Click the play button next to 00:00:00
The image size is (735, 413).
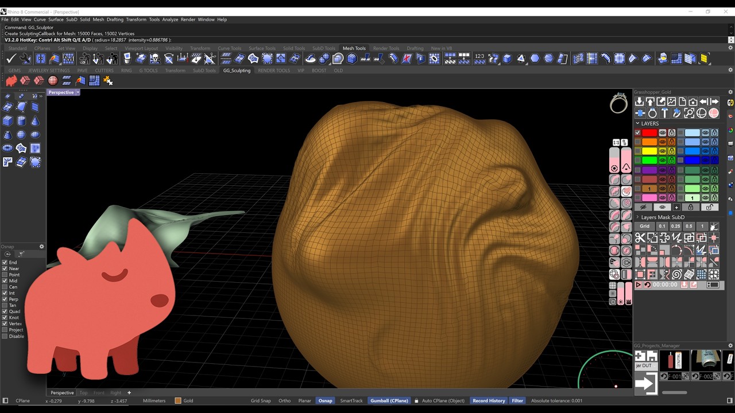pyautogui.click(x=638, y=285)
